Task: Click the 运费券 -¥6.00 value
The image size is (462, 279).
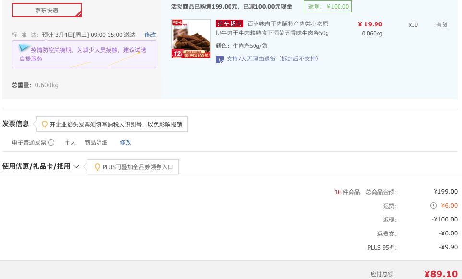Action: 448,233
